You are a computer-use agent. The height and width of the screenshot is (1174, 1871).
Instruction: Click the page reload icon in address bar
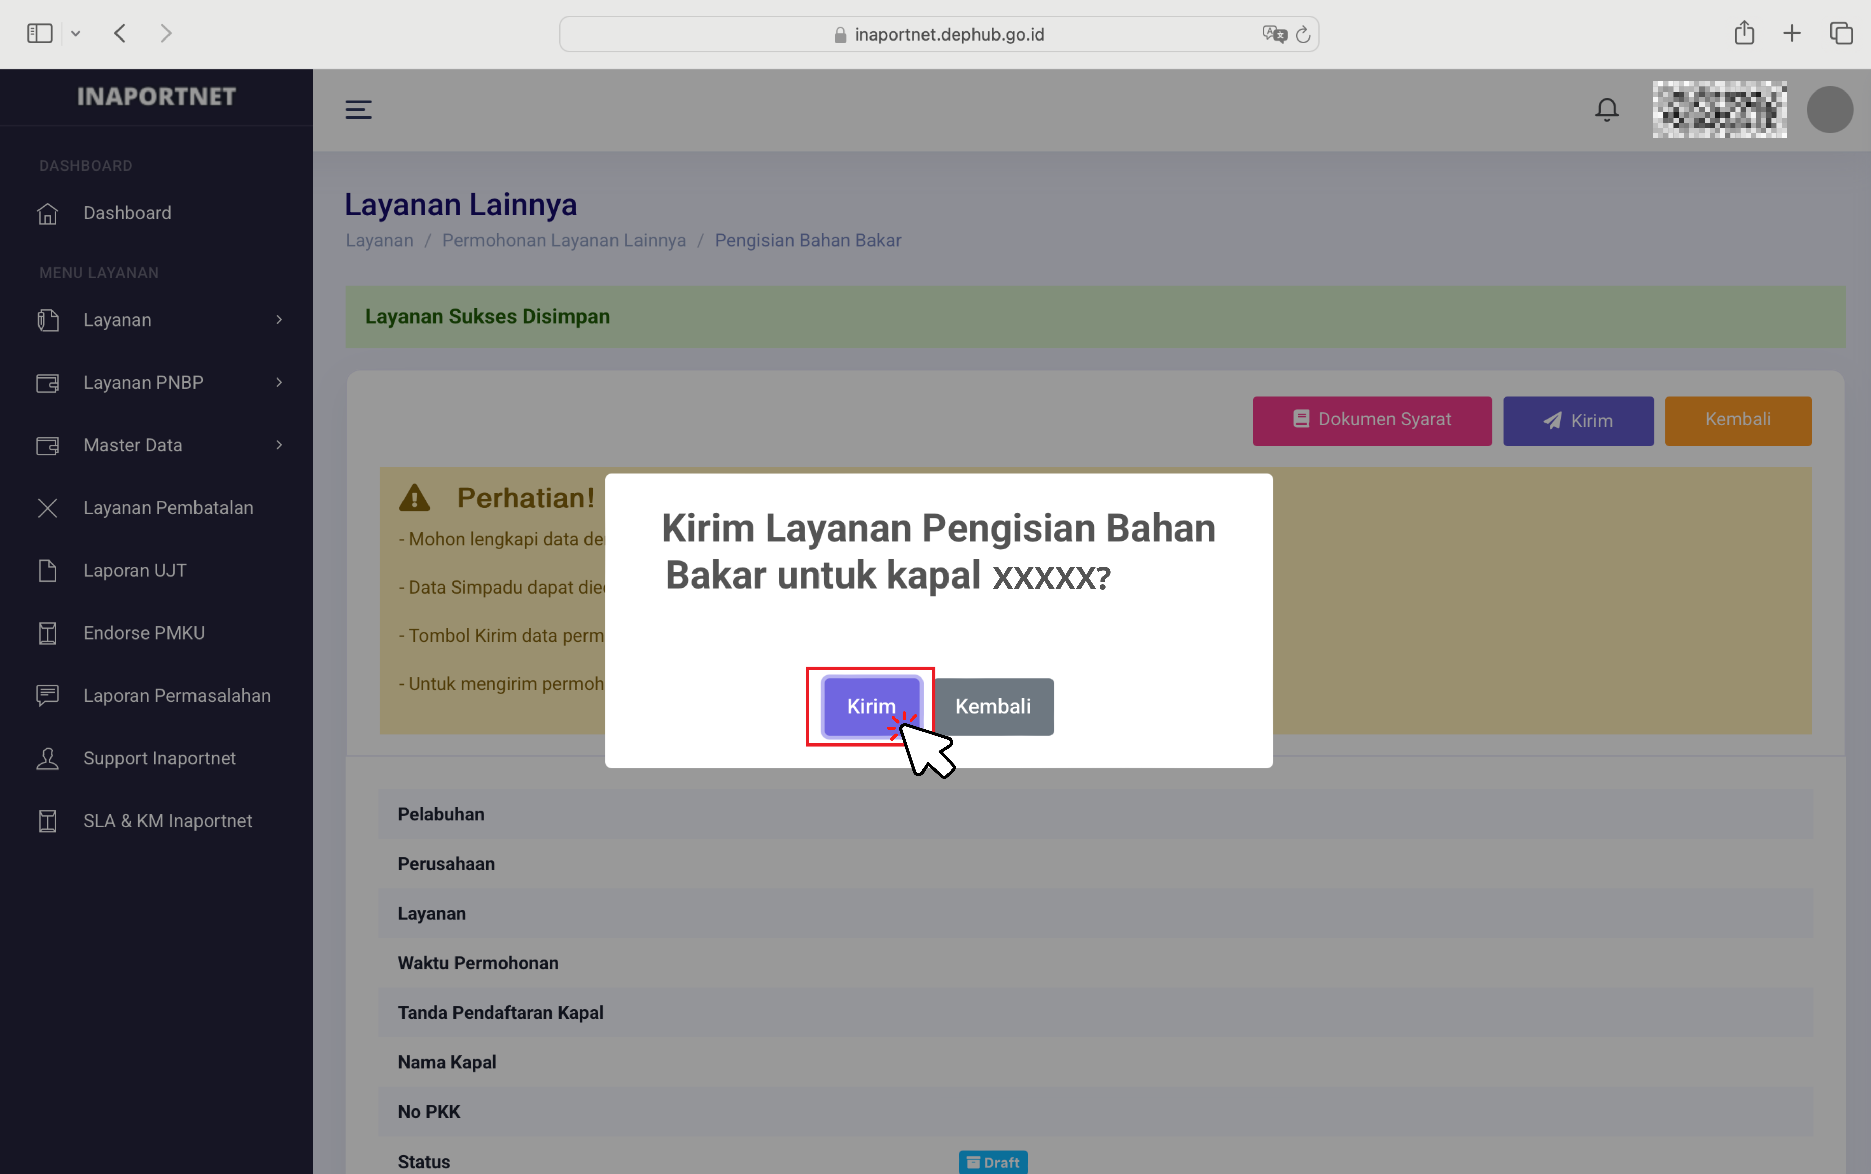[x=1303, y=34]
